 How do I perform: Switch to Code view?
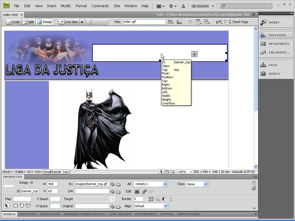[x=13, y=22]
